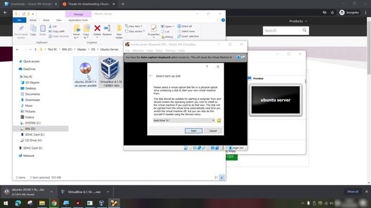Viewport: 371px width, 208px height.
Task: Click Cancel in the Select start-up disk dialog
Action: point(213,131)
